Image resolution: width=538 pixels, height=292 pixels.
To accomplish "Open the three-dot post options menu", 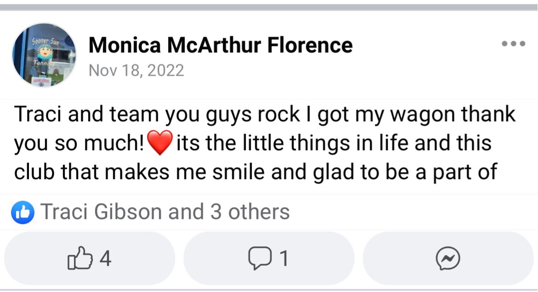I will point(513,44).
